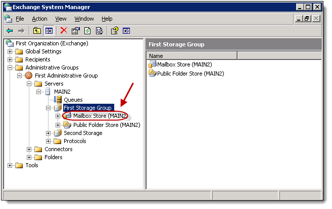
Task: Expand the Connectors node
Action: [29, 149]
